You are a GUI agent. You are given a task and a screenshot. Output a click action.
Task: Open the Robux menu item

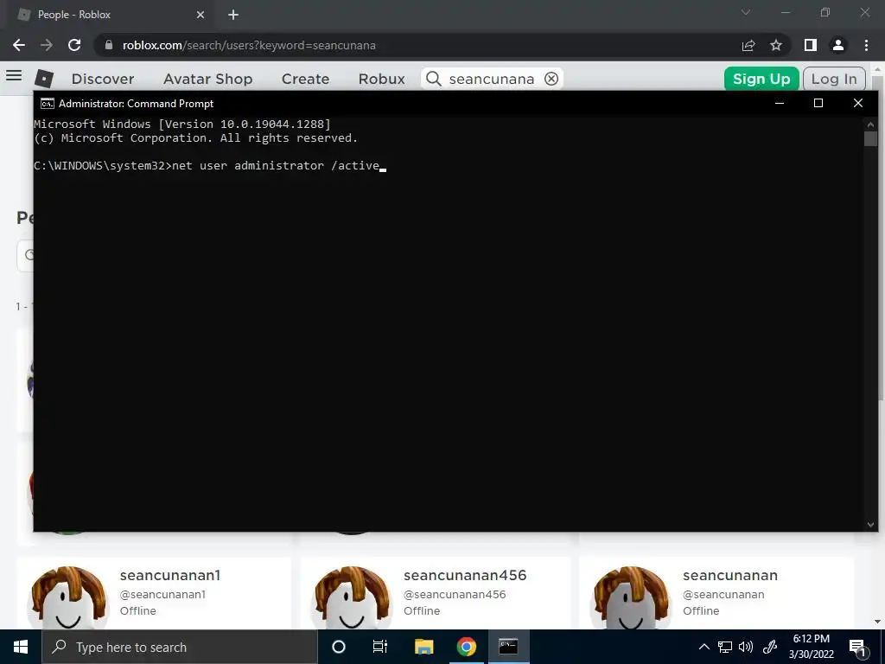[381, 79]
